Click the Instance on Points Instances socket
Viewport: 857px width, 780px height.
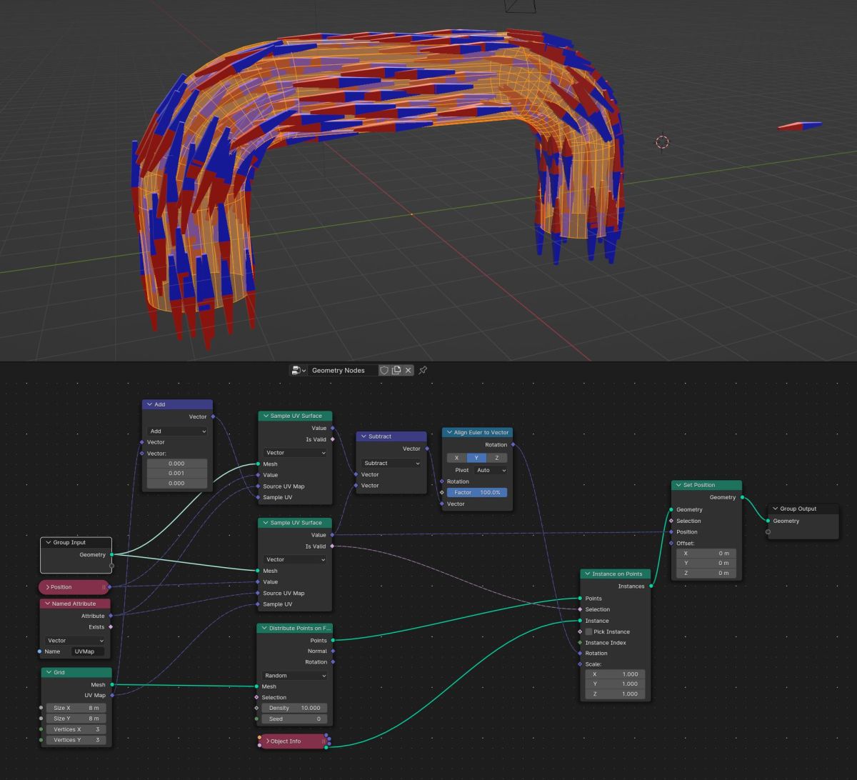651,586
